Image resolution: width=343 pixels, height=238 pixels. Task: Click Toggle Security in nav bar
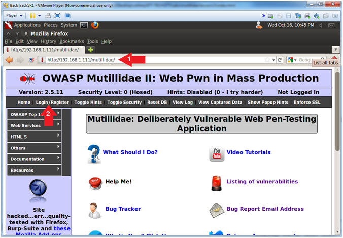(124, 102)
